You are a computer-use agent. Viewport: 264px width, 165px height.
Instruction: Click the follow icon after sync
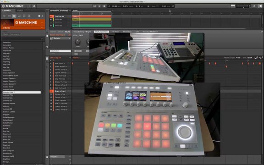173,6
